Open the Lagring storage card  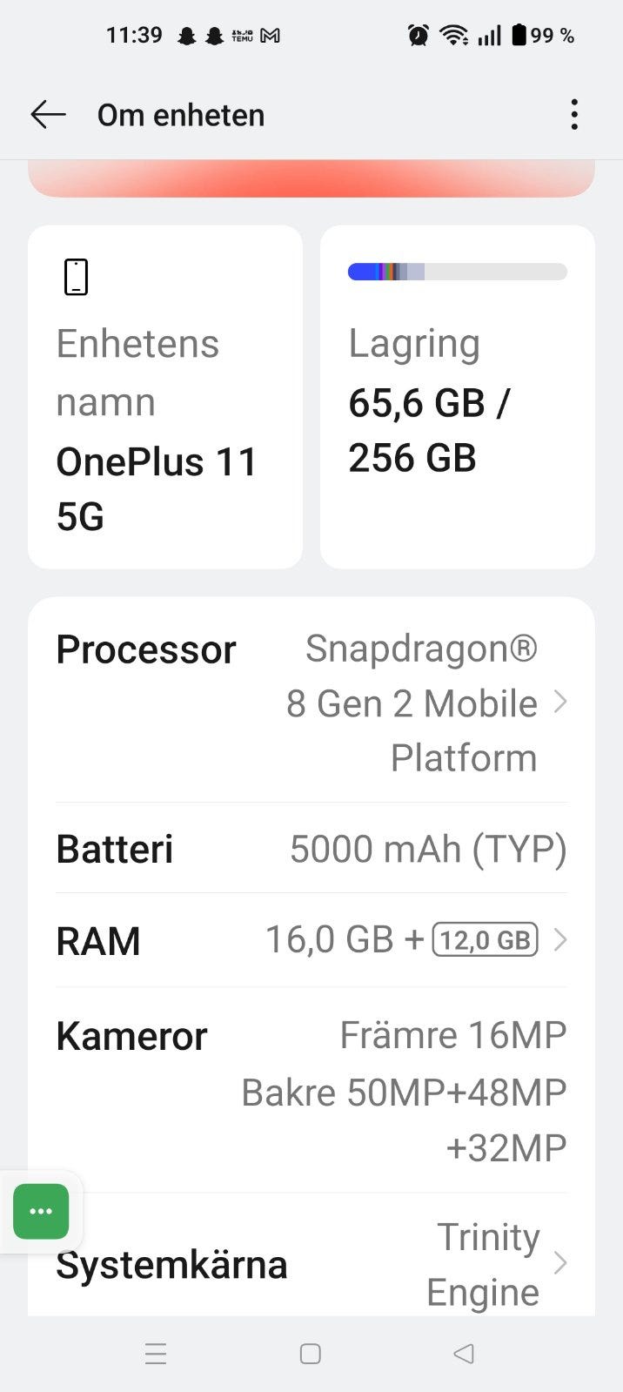(458, 397)
